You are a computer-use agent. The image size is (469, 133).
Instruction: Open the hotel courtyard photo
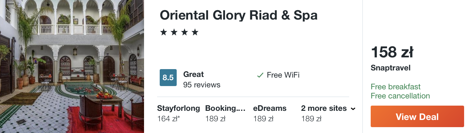pyautogui.click(x=72, y=66)
